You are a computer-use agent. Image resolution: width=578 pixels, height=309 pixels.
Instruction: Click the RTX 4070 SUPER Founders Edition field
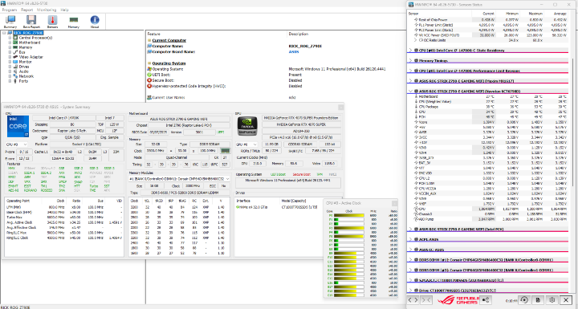coord(302,118)
